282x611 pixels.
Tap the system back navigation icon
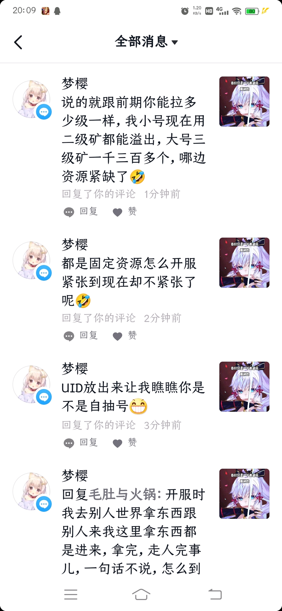click(x=215, y=594)
